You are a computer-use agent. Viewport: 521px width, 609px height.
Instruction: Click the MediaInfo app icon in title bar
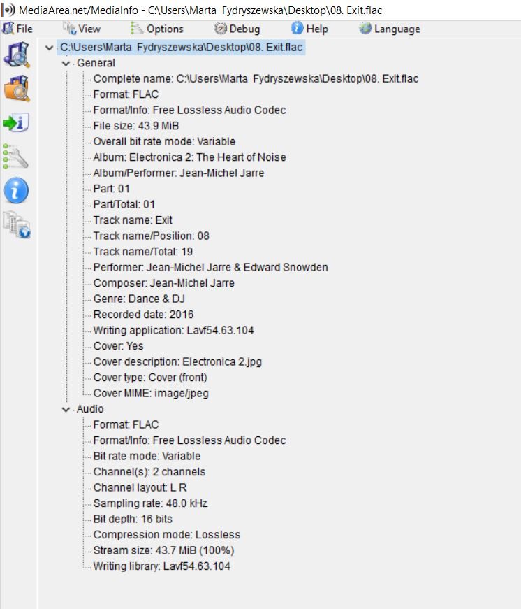tap(8, 10)
